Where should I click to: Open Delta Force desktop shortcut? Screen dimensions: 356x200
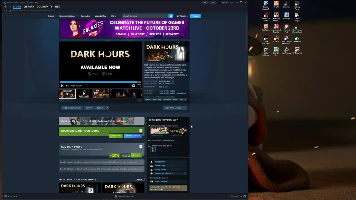point(297,39)
